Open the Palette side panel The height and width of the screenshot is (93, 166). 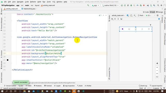pos(109,18)
